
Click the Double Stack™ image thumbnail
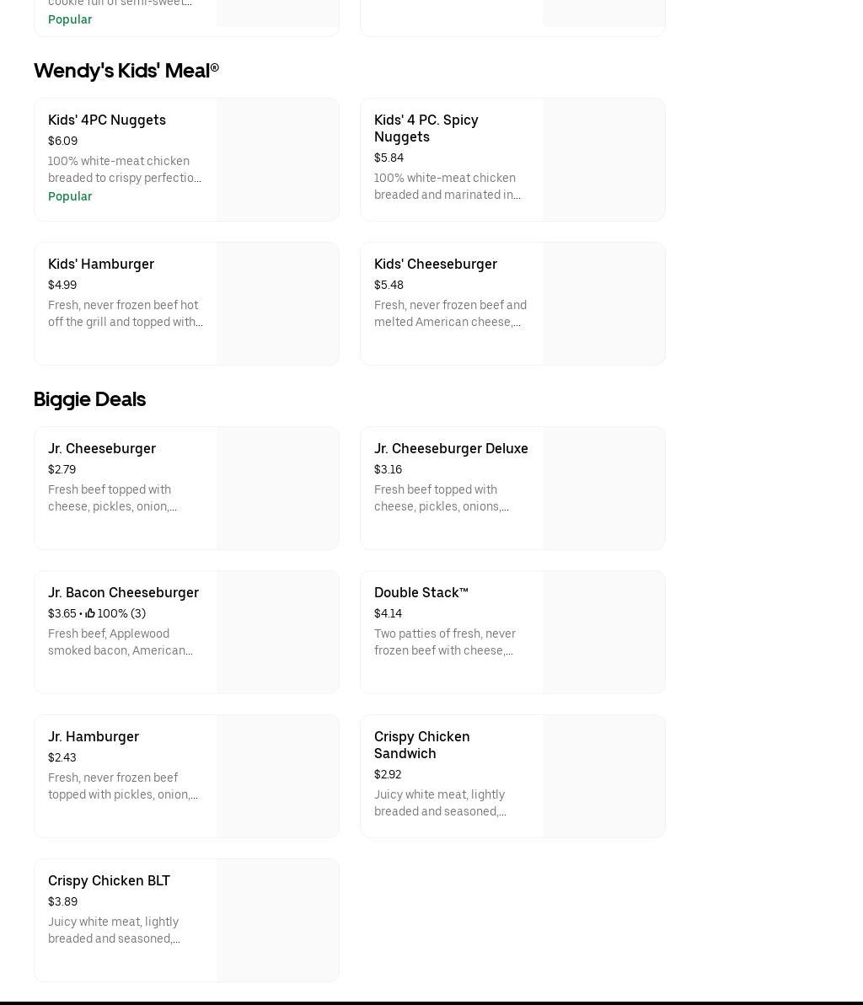pos(603,633)
